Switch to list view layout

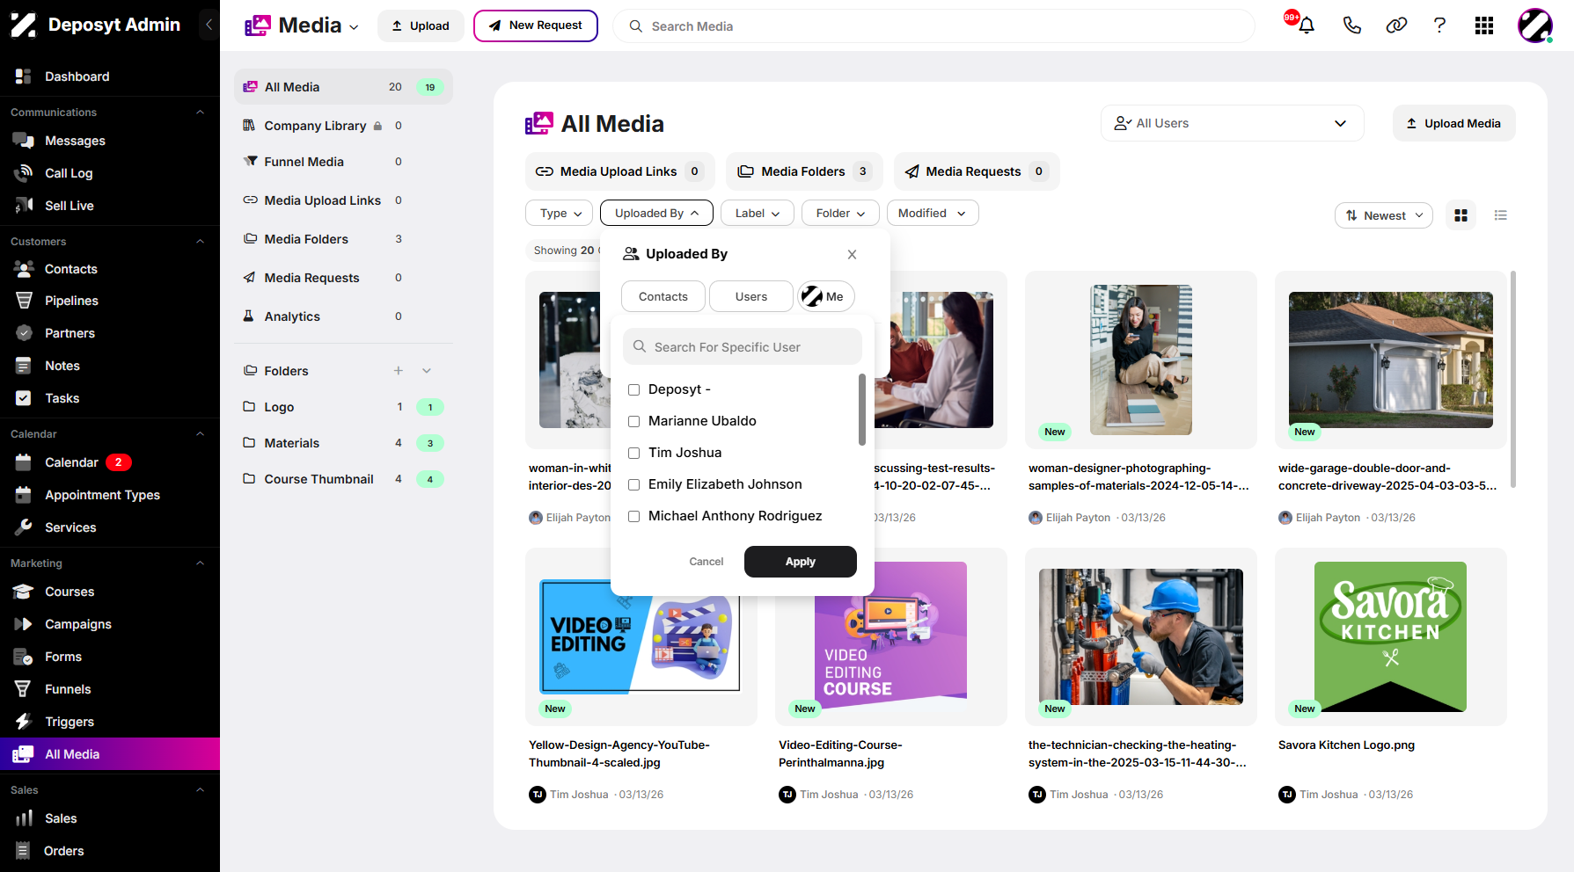pos(1501,215)
